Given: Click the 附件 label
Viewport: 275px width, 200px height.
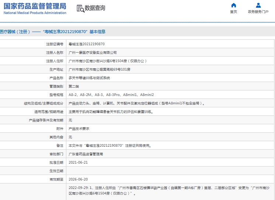Looking at the screenshot, I should tap(60, 129).
